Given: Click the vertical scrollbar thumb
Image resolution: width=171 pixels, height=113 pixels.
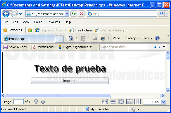Looking at the screenshot, I should (x=167, y=58).
